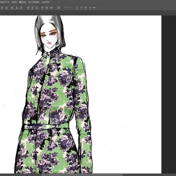Click the align left edges icon
The width and height of the screenshot is (176, 176).
pyautogui.click(x=12, y=8)
